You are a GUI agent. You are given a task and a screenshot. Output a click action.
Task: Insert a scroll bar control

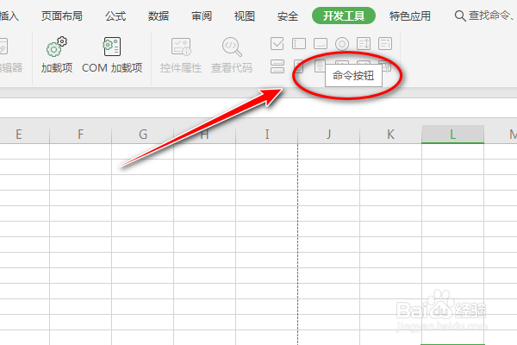click(x=320, y=66)
